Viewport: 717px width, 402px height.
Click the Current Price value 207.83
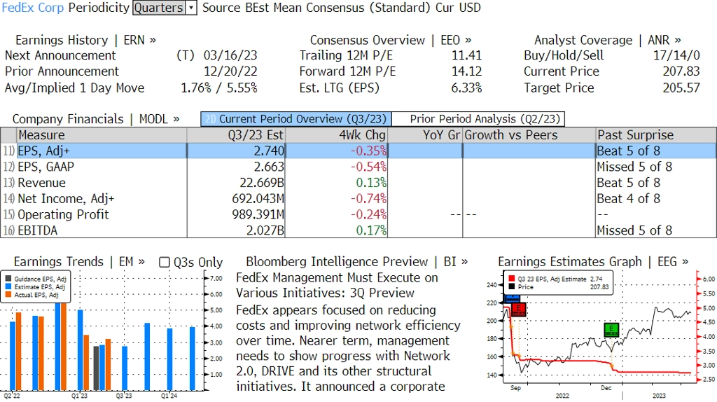(x=681, y=71)
